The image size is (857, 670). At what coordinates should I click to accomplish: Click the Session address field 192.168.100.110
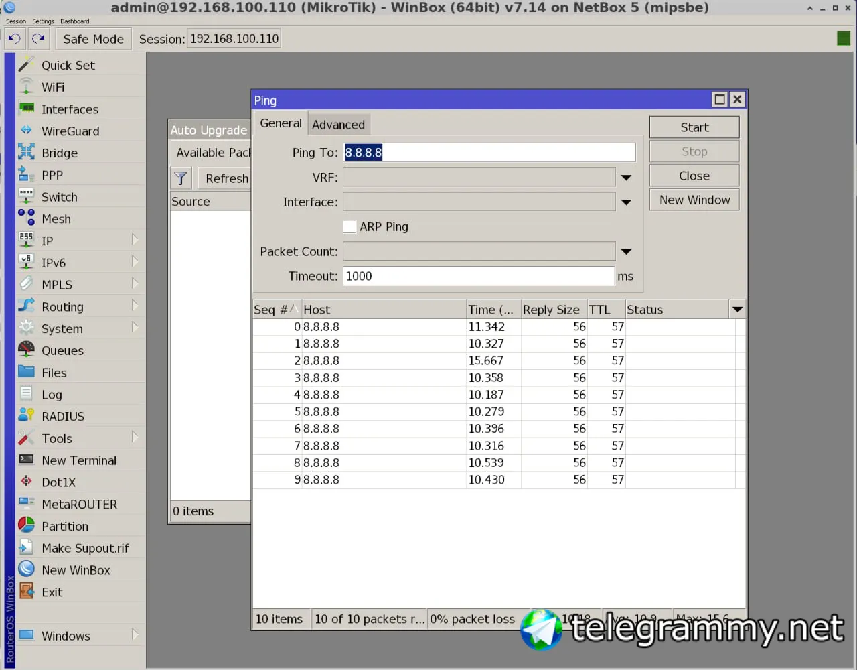tap(234, 39)
